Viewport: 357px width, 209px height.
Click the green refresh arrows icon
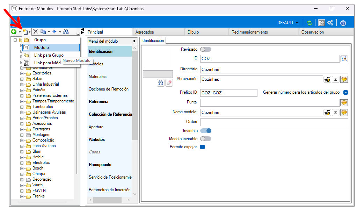[309, 23]
